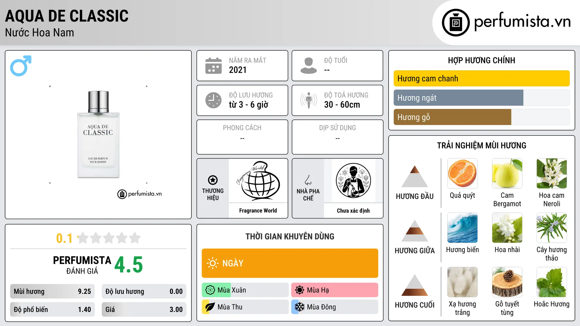
Task: Click the Hoa cam Neroli flower image
Action: [x=552, y=173]
